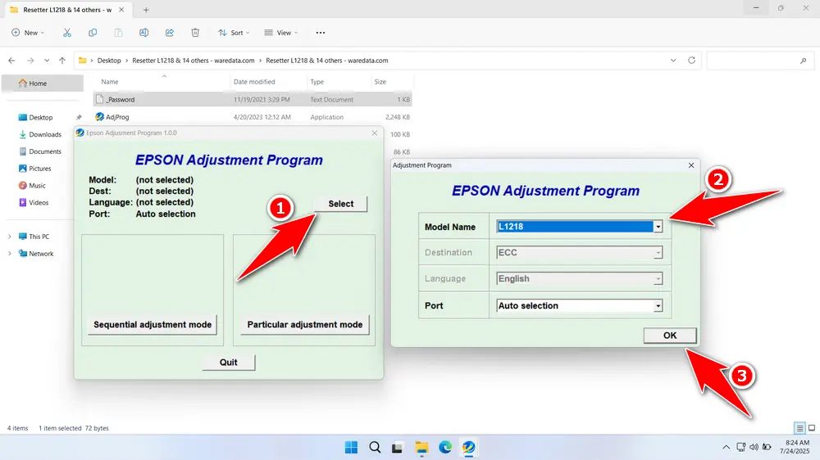Screen dimensions: 820x460
Task: Click Select button in Epson Adjustment Program
Action: 341,204
